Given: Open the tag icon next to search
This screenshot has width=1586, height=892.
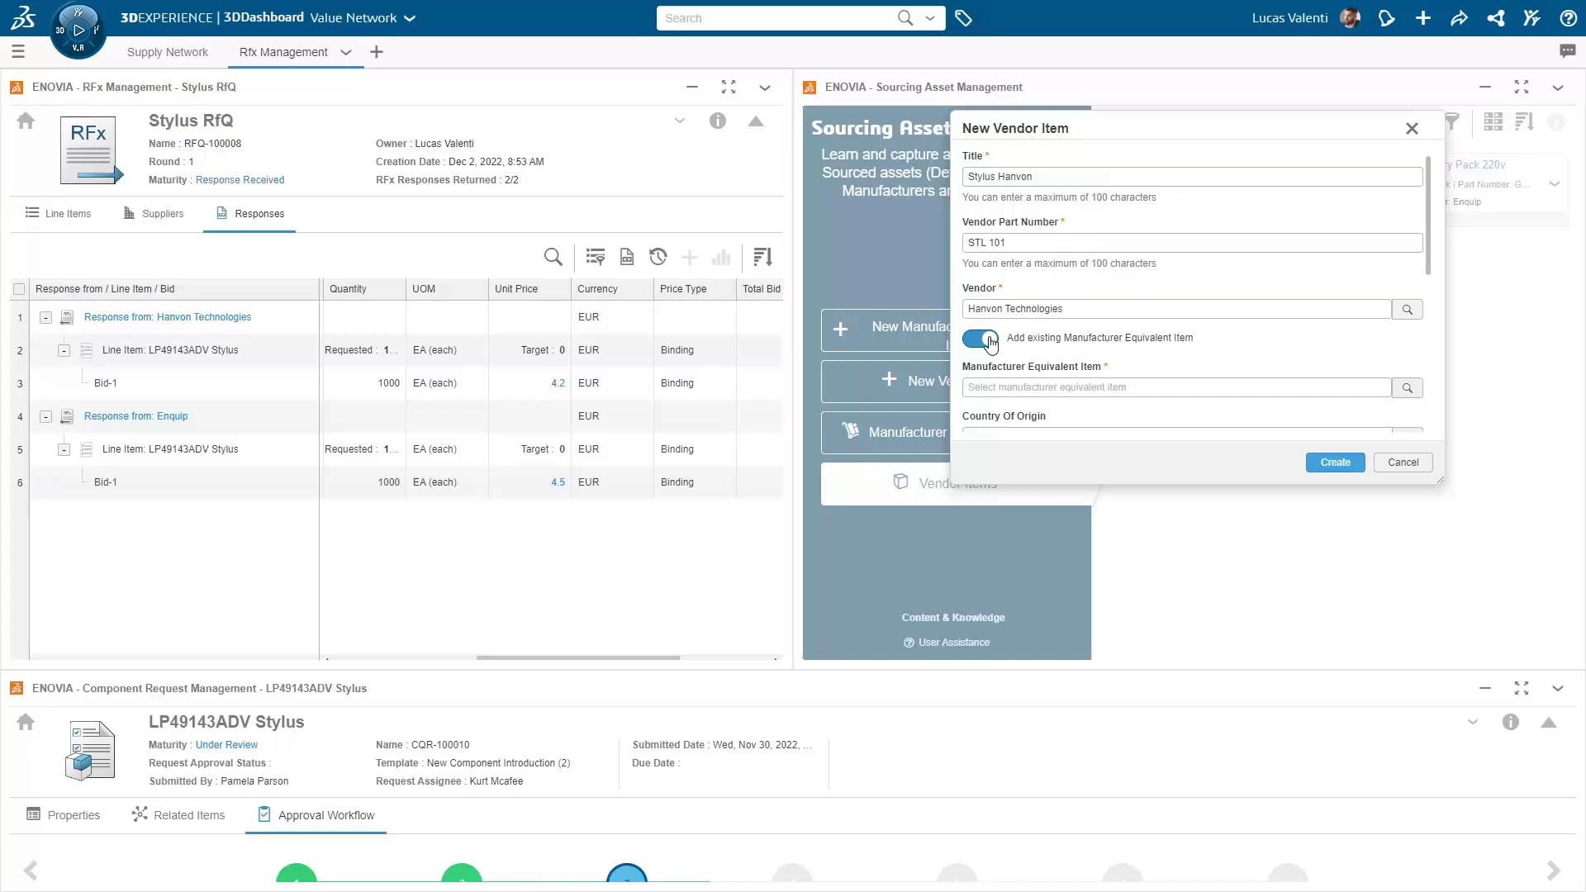Looking at the screenshot, I should tap(963, 18).
